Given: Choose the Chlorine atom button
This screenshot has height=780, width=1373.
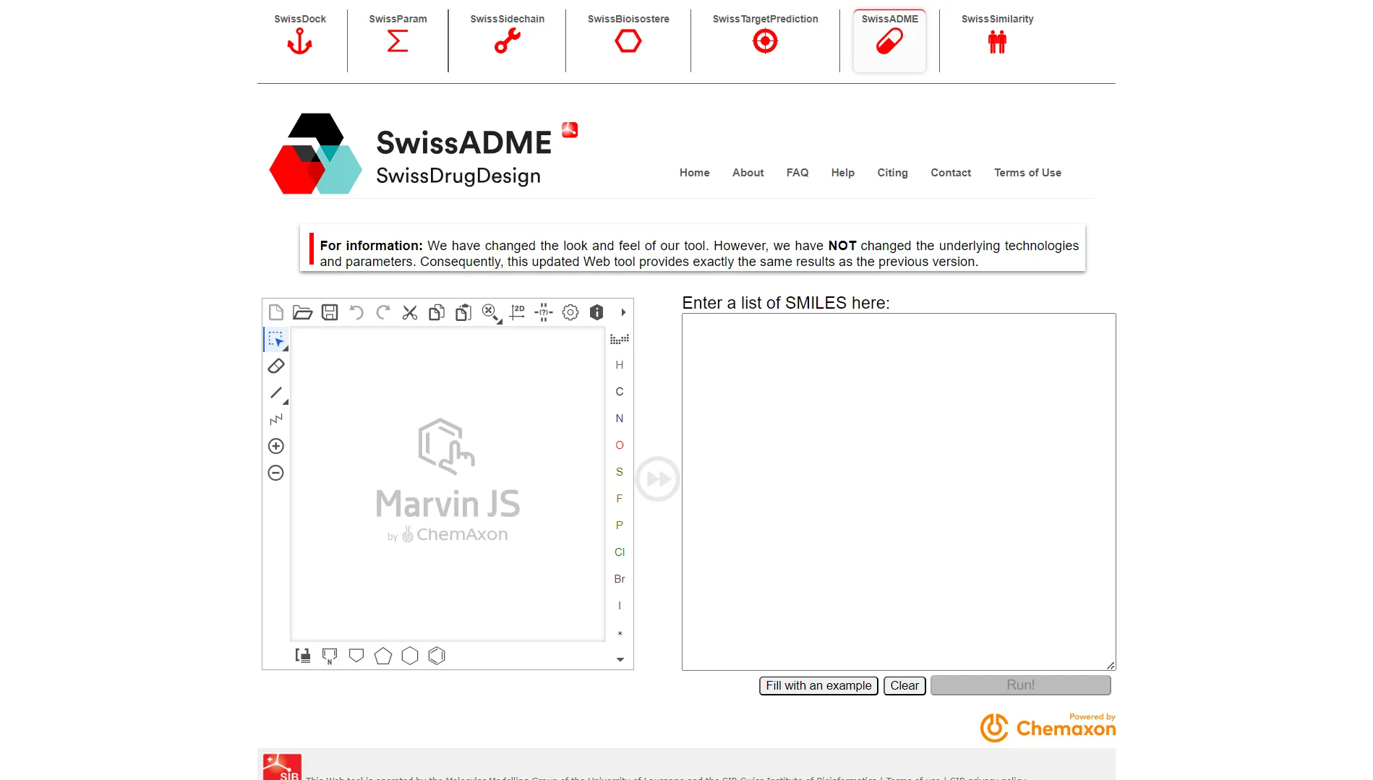Looking at the screenshot, I should pos(619,552).
